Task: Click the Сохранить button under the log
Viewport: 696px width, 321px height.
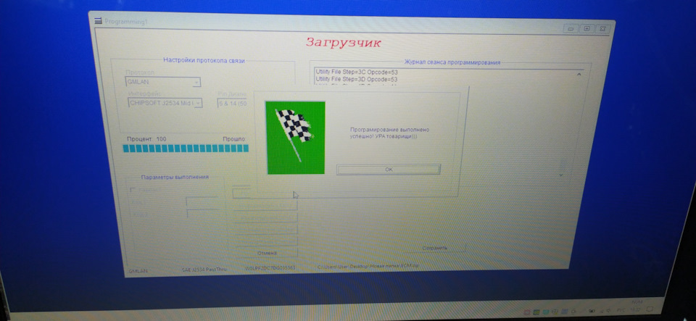Action: tap(434, 248)
